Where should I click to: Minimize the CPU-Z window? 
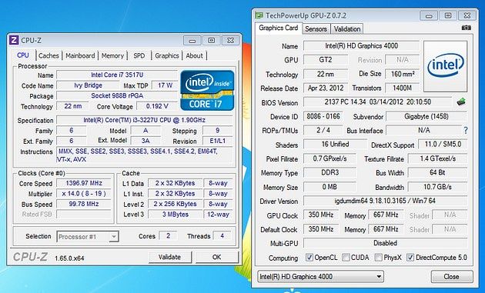pyautogui.click(x=192, y=41)
